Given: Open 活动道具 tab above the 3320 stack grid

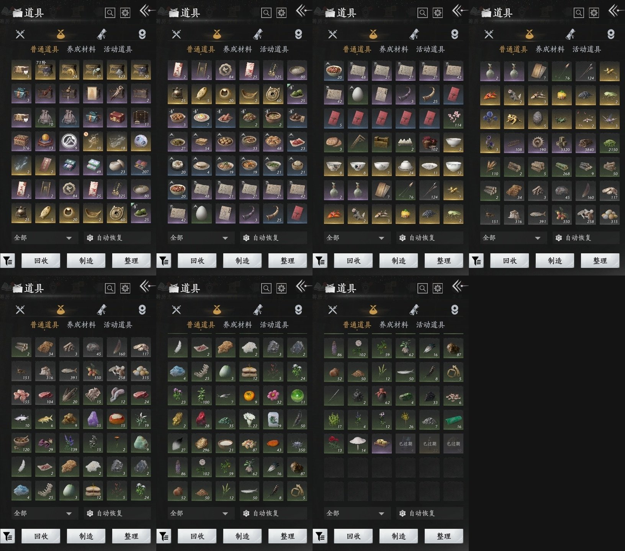Looking at the screenshot, I should [x=587, y=49].
